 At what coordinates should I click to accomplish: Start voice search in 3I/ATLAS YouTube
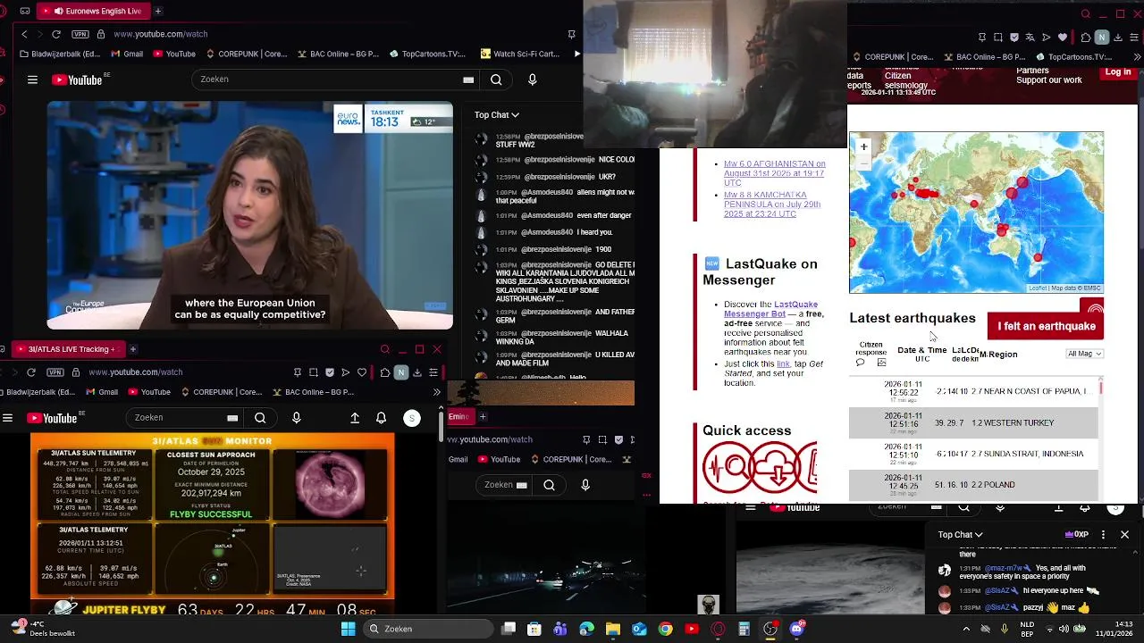point(297,417)
